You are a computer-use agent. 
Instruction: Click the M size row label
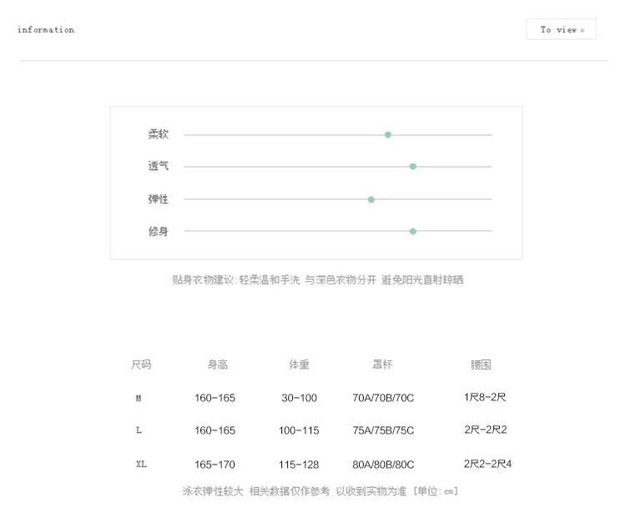tap(139, 398)
